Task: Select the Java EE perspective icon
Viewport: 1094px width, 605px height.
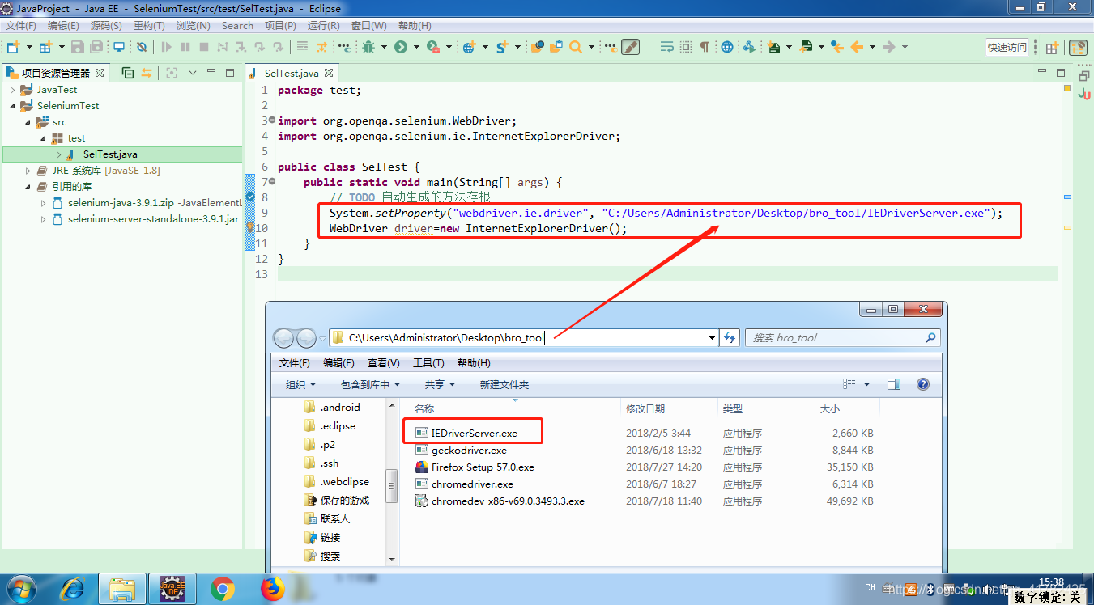Action: point(1078,48)
